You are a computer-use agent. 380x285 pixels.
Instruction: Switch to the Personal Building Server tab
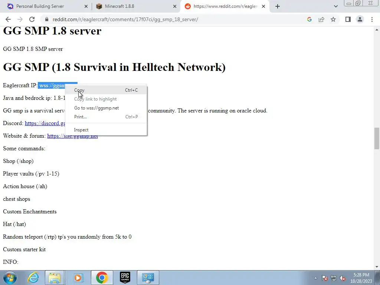[40, 6]
